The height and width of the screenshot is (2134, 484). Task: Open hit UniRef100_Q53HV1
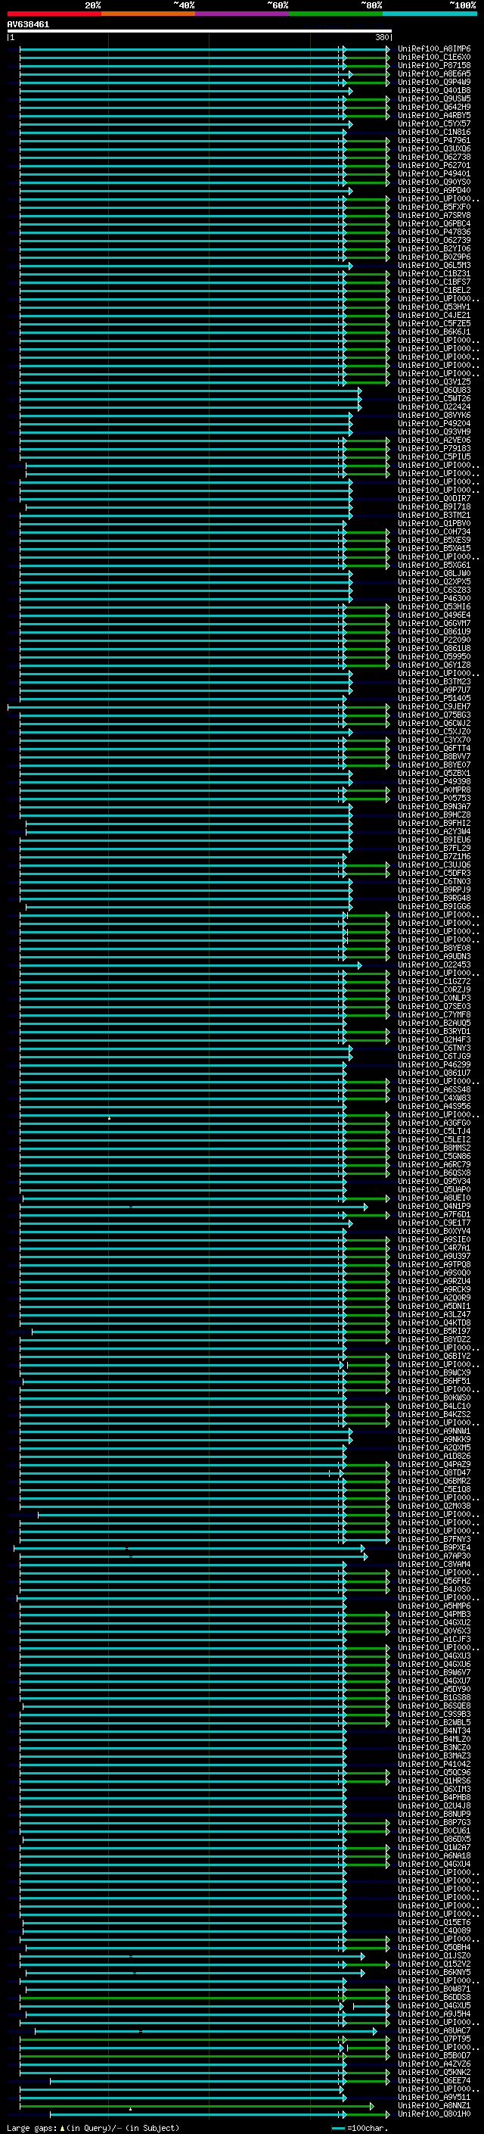[x=434, y=307]
